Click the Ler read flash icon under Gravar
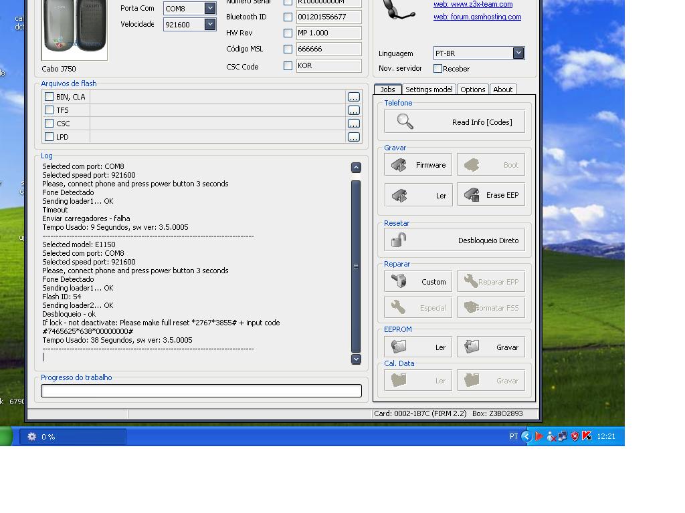Screen dimensions: 685x513 399,195
